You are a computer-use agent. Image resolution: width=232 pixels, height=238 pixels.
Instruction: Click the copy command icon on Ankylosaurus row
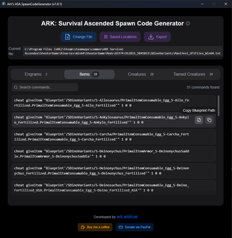[x=209, y=120]
